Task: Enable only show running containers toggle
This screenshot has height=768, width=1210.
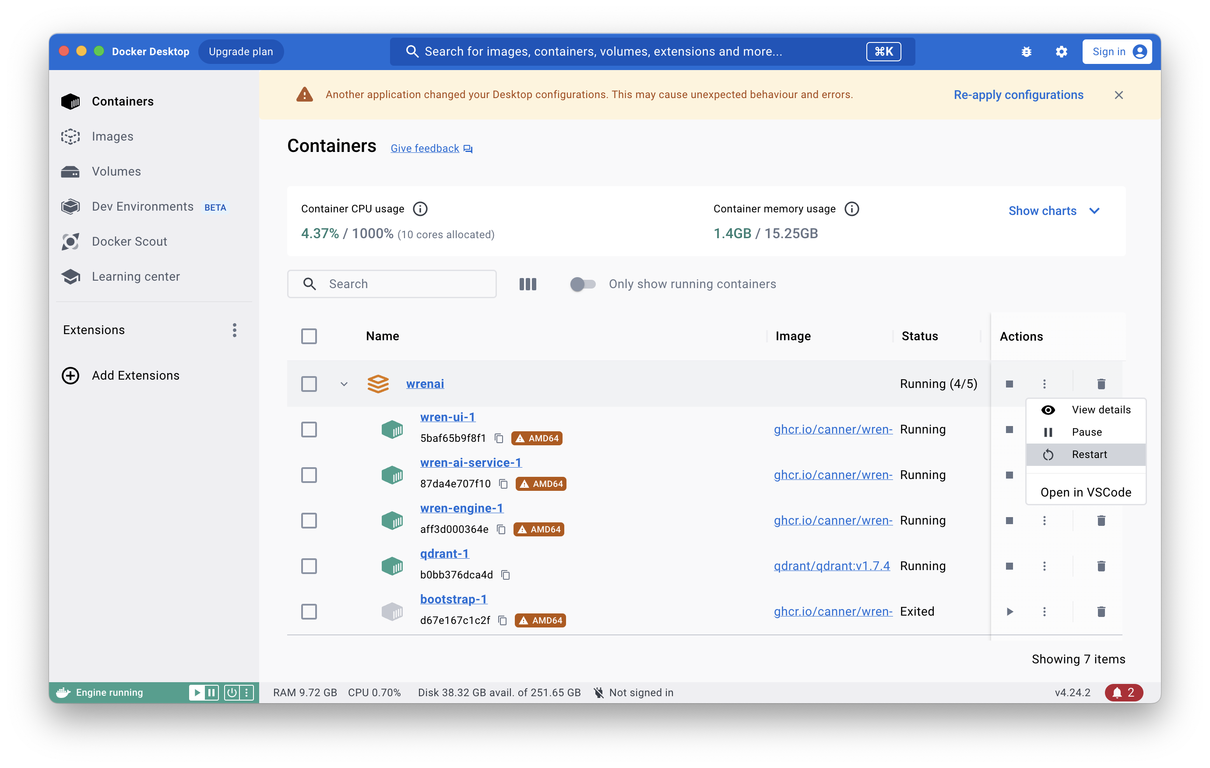Action: [583, 284]
